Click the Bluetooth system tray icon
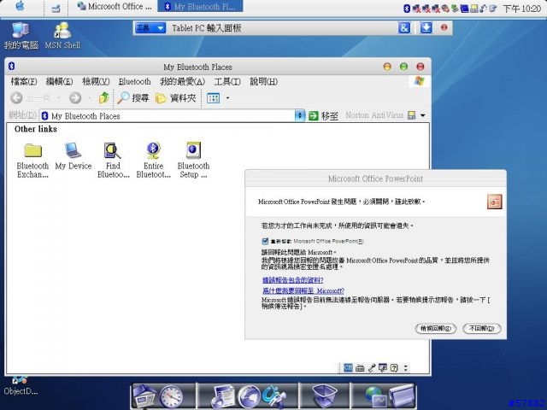This screenshot has width=547, height=410. [x=407, y=9]
